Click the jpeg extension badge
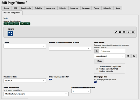Image resolution: width=140 pixels, height=100 pixels. click(x=11, y=24)
